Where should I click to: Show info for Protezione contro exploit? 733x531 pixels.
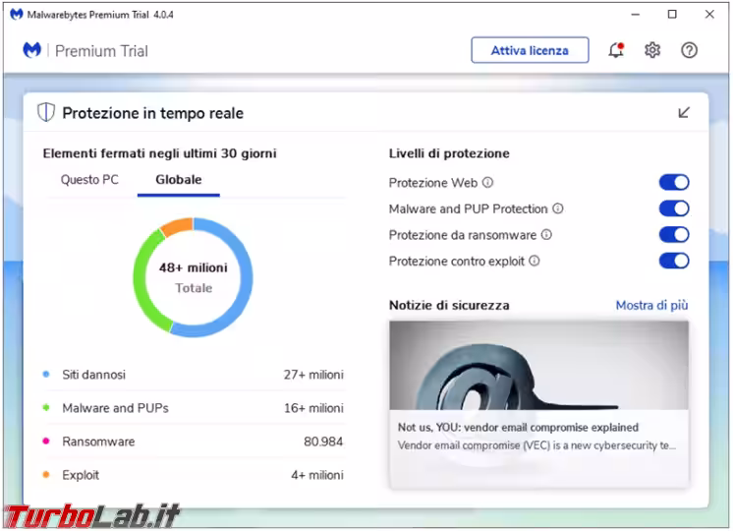535,261
